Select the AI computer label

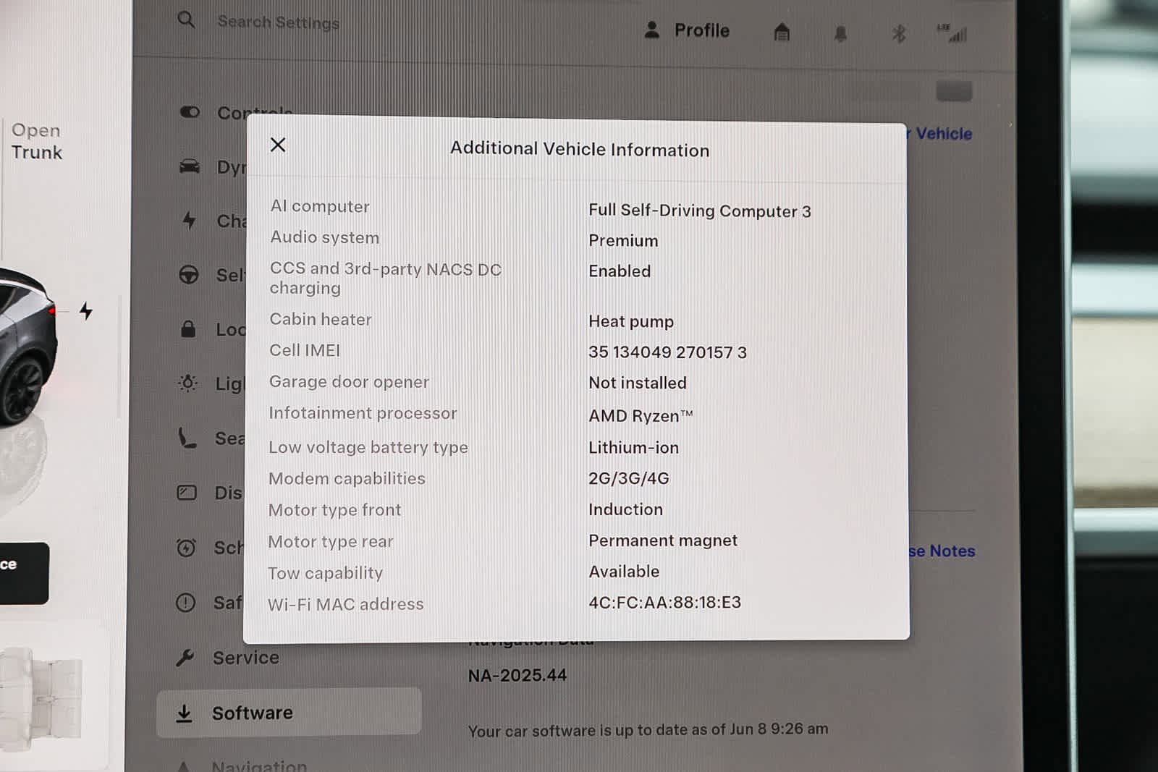coord(319,206)
